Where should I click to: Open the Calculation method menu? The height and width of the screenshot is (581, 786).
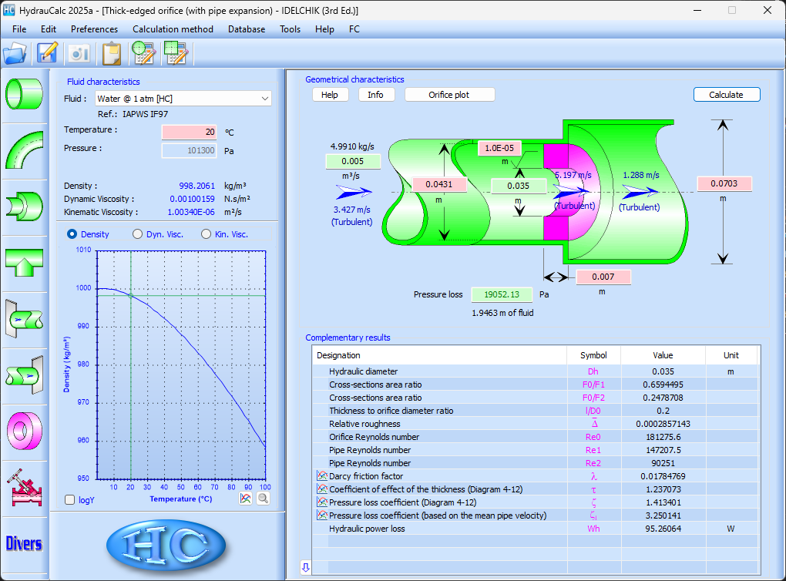(173, 29)
